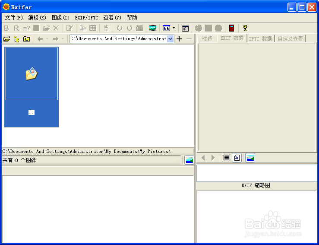Open the 帮助 menu
The image size is (319, 245).
click(x=132, y=18)
